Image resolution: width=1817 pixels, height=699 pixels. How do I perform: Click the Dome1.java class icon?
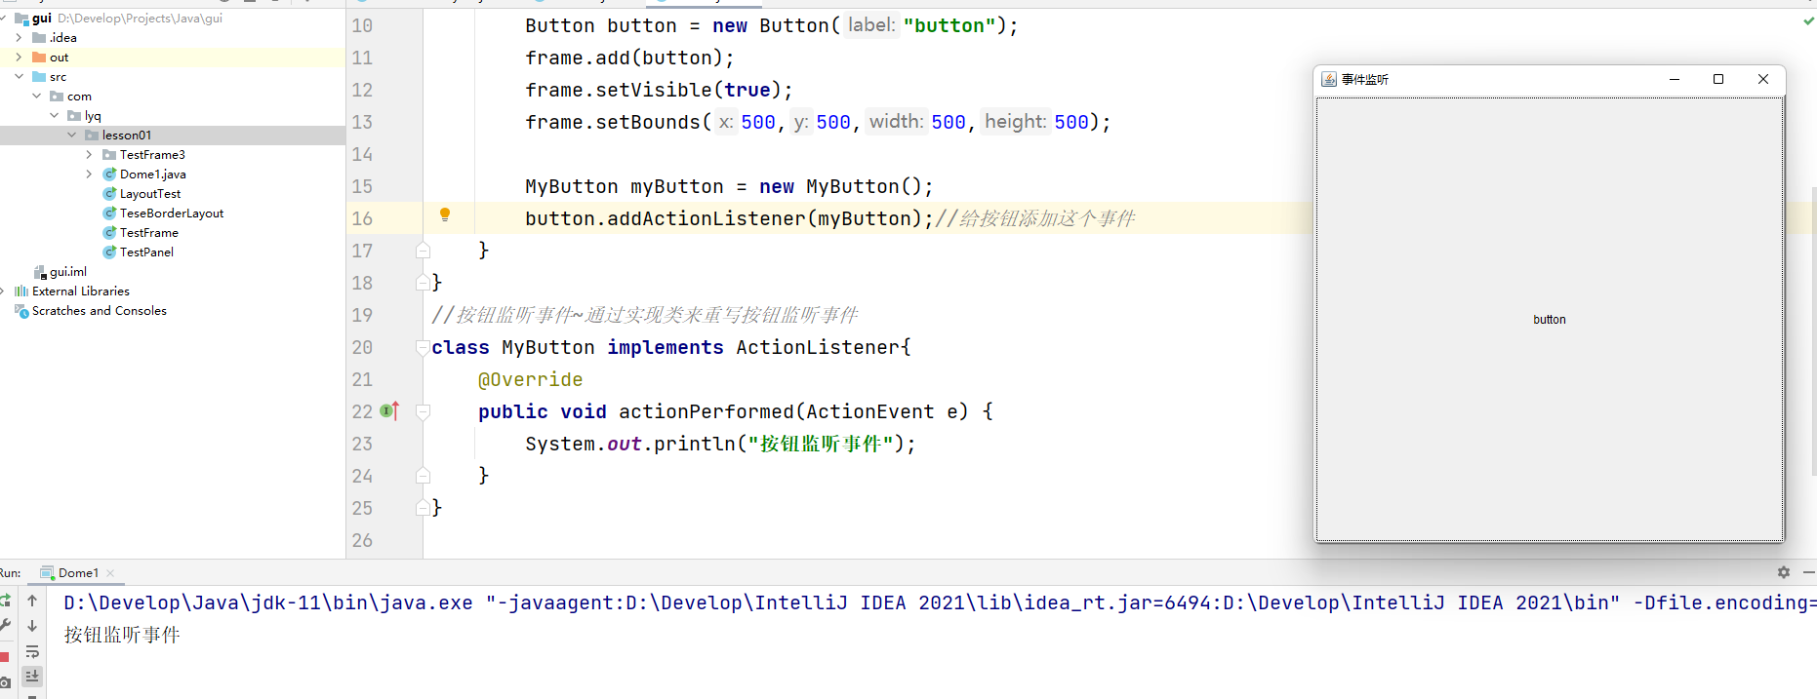click(109, 174)
